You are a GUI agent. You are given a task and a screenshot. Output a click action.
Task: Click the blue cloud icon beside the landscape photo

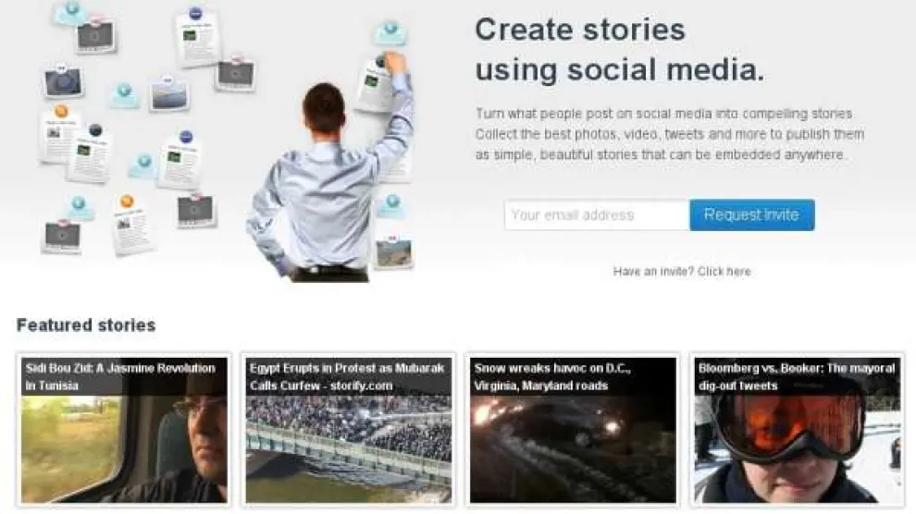124,96
